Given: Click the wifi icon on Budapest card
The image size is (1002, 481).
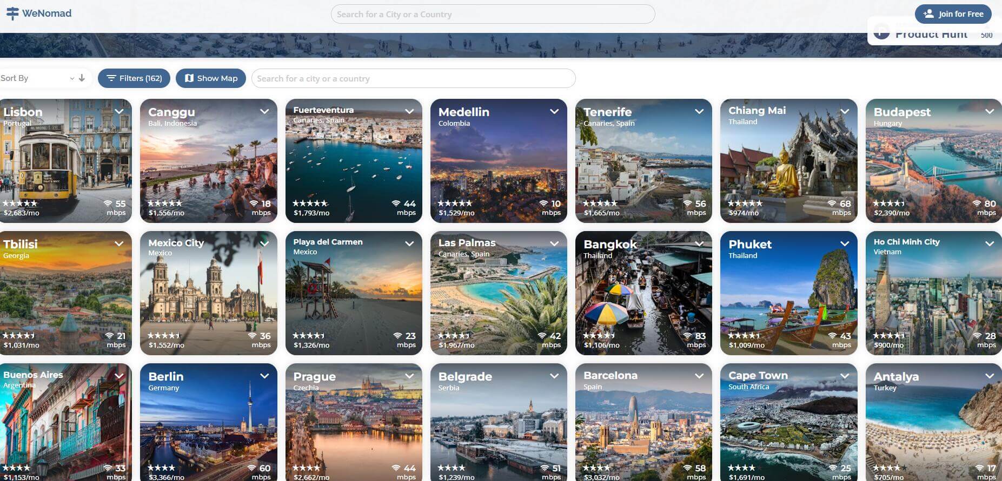Looking at the screenshot, I should 977,204.
